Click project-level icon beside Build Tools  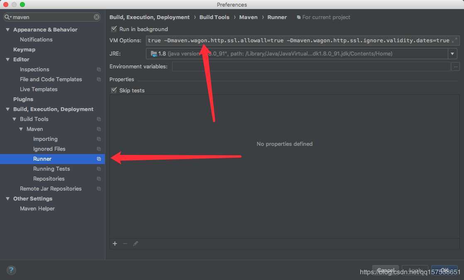coord(99,119)
